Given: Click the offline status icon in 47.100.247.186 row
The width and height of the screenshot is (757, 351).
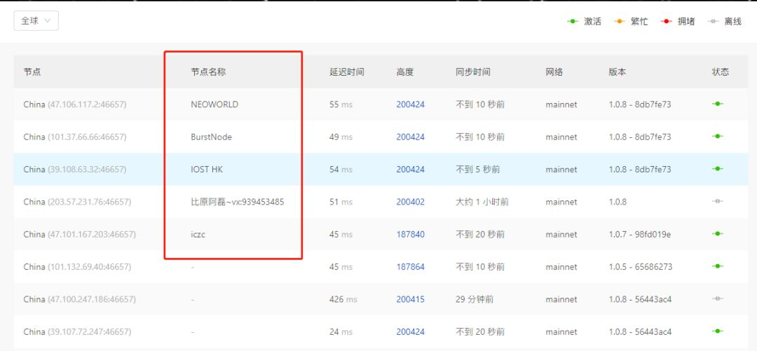Looking at the screenshot, I should click(x=718, y=299).
